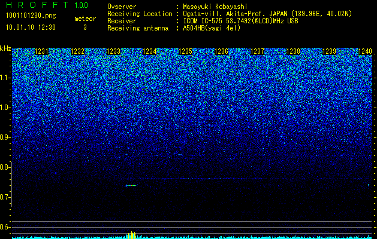Click the 1240 time marker

[365, 51]
